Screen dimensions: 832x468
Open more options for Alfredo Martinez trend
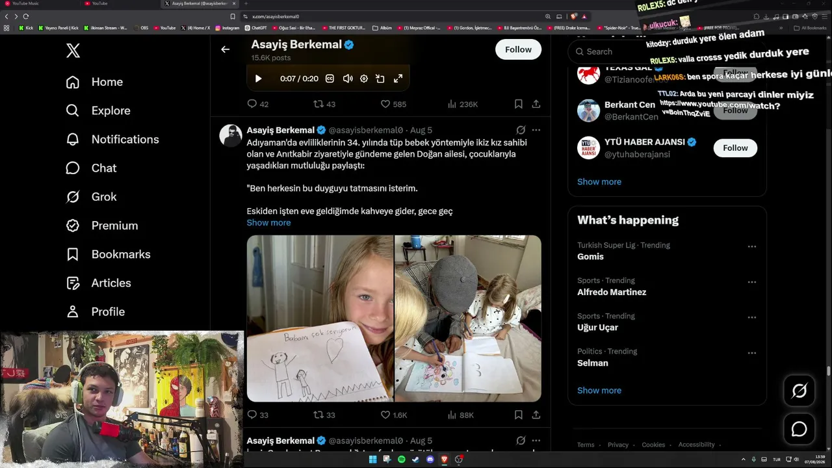point(752,282)
